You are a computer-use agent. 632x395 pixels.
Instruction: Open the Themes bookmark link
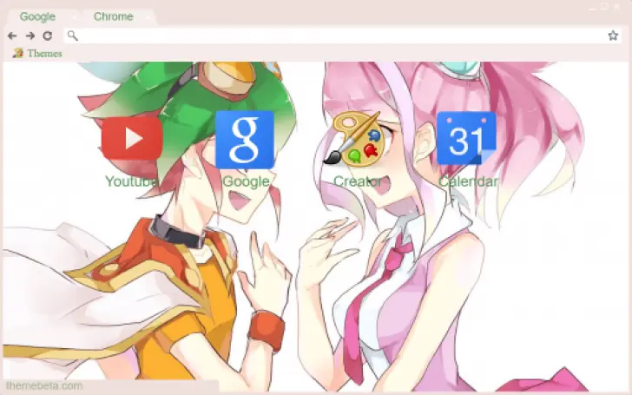click(44, 53)
